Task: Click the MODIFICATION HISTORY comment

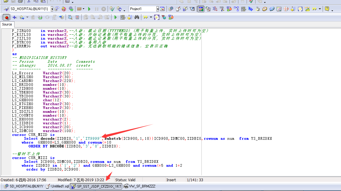Action: pos(40,58)
